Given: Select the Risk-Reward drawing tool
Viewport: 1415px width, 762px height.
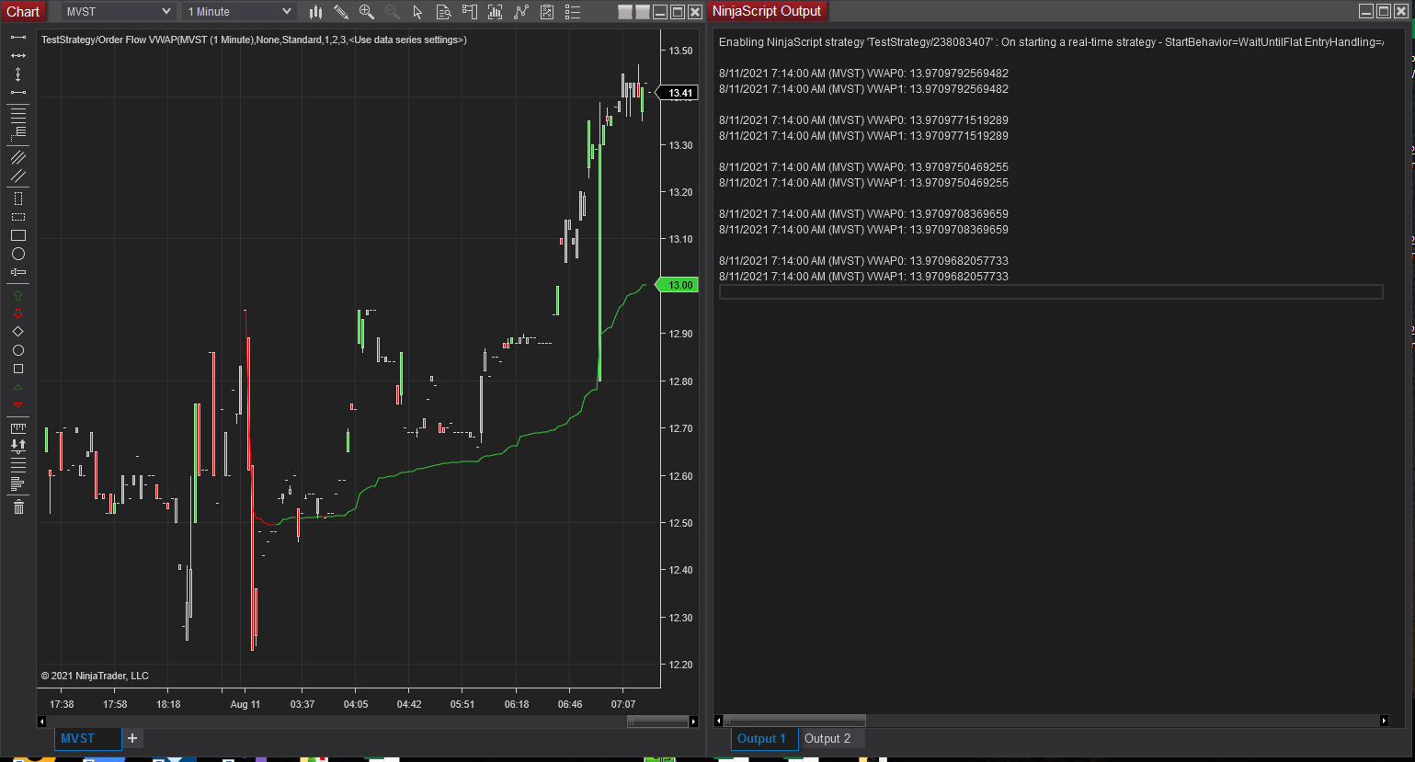Looking at the screenshot, I should tap(18, 272).
